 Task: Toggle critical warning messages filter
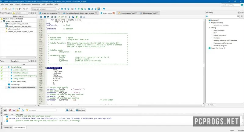click(x=14, y=110)
